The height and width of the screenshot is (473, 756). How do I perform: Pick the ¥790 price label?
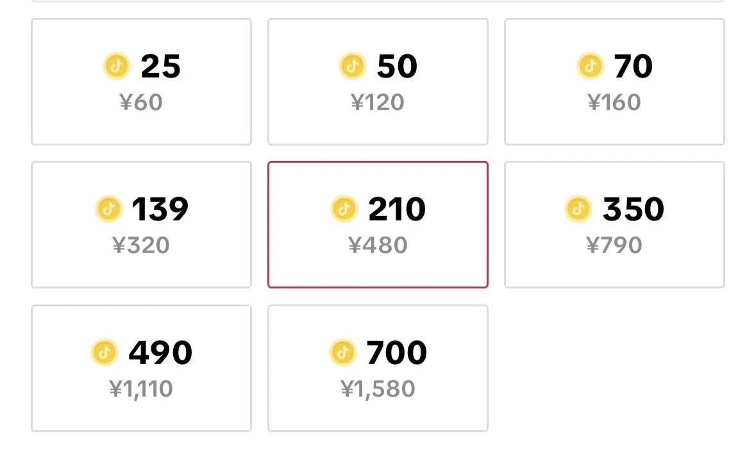point(614,245)
